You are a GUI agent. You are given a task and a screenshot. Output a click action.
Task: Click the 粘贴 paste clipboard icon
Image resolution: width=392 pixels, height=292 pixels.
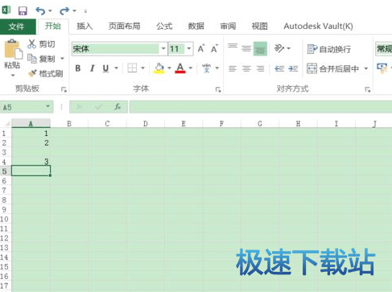(x=13, y=49)
